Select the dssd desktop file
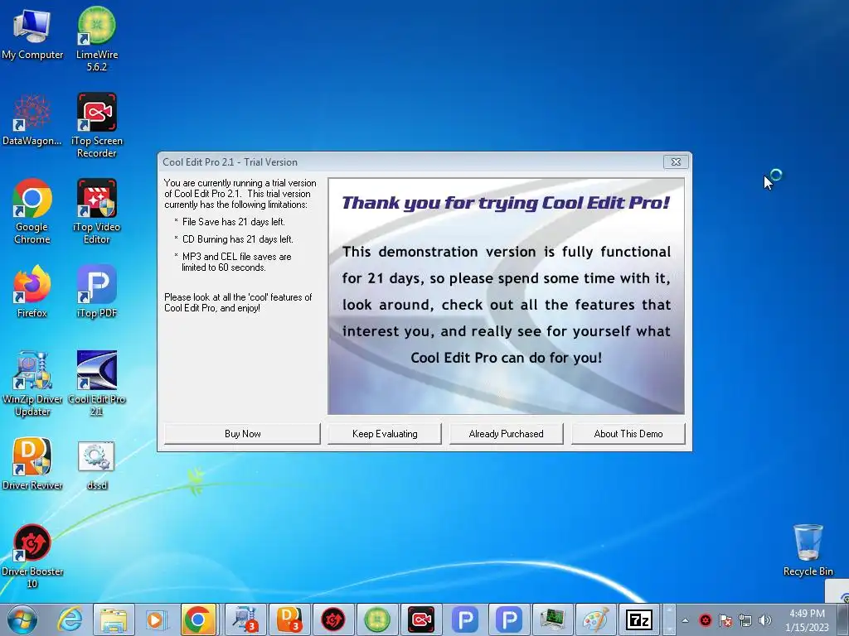849x636 pixels. pyautogui.click(x=97, y=465)
